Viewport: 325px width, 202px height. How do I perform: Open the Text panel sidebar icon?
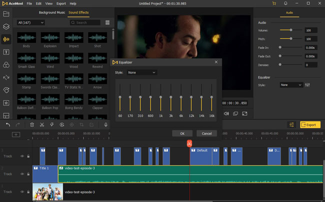coord(6,52)
